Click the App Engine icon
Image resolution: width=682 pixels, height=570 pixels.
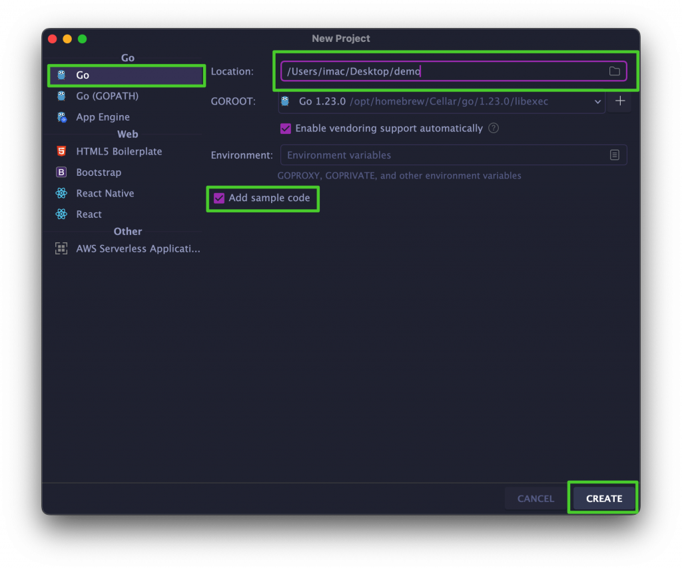pyautogui.click(x=62, y=117)
